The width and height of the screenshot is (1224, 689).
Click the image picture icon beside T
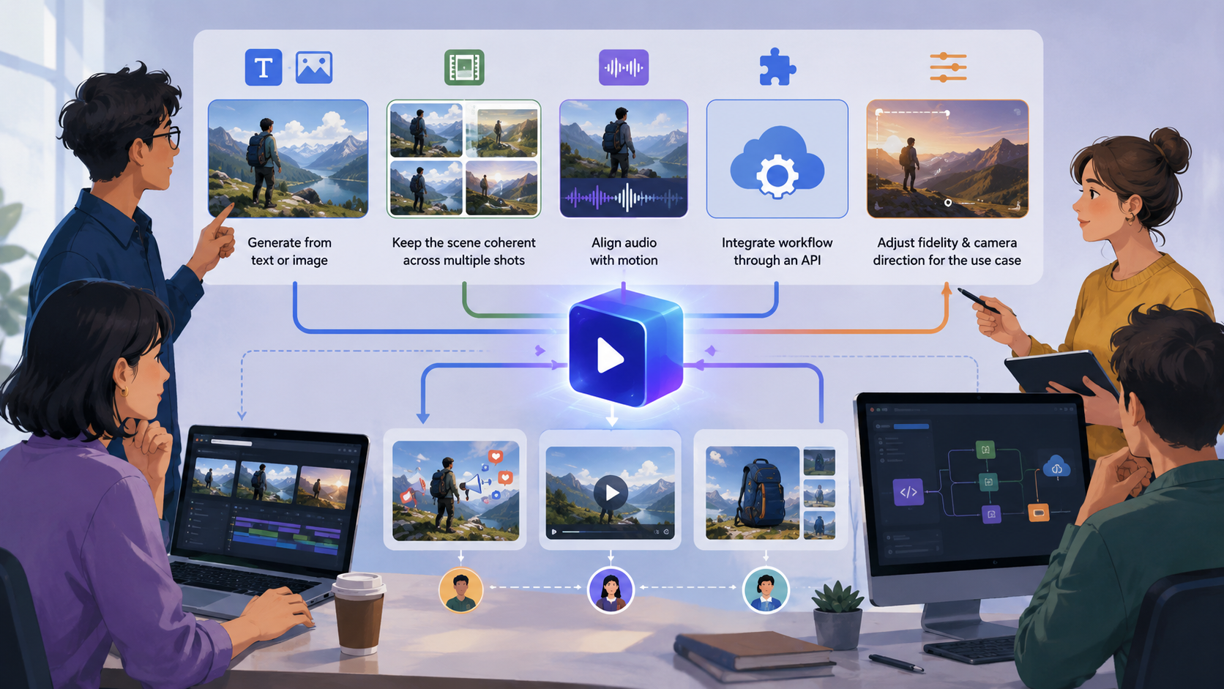pyautogui.click(x=314, y=67)
